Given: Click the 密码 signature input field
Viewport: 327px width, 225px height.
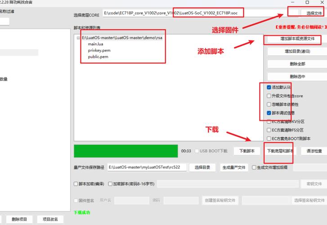Looking at the screenshot, I should [x=181, y=201].
